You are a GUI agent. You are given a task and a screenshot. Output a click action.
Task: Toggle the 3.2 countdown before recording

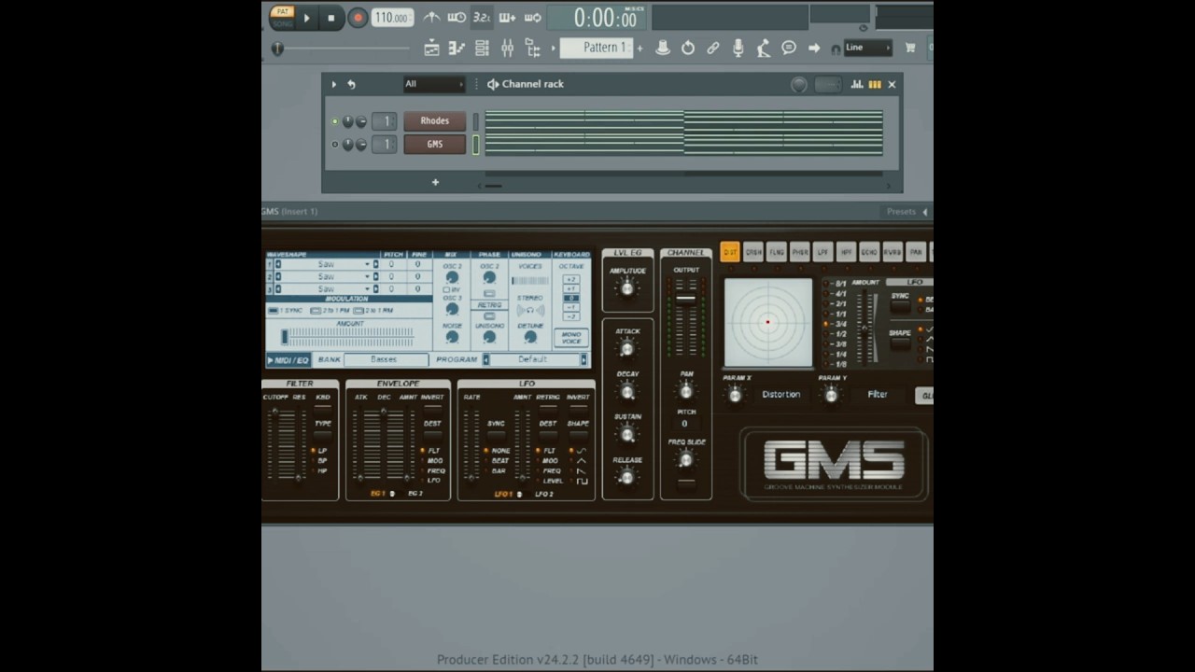pyautogui.click(x=482, y=17)
